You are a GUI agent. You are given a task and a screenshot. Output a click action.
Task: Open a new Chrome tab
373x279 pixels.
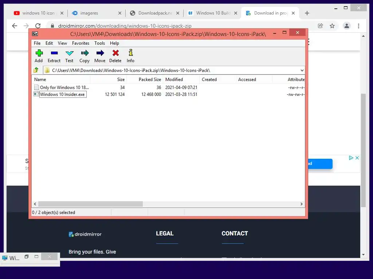pos(307,13)
